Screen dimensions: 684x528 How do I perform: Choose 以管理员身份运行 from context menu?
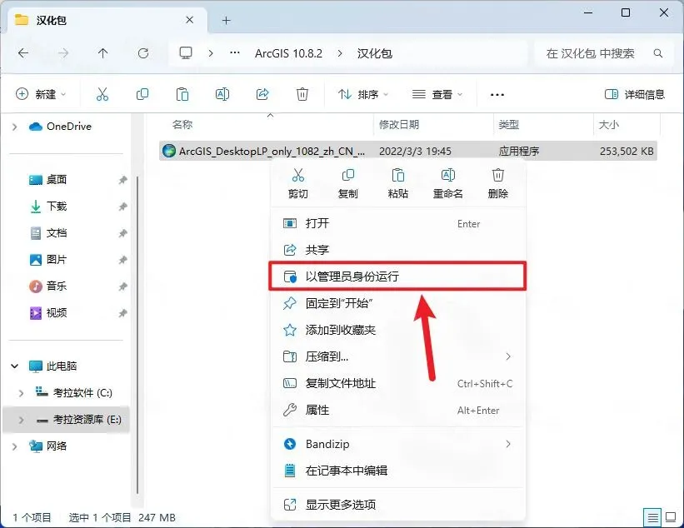click(398, 276)
